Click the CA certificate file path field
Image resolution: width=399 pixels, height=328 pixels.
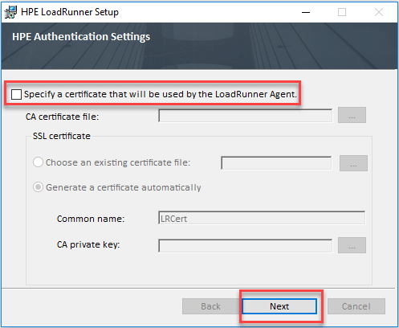[x=246, y=116]
